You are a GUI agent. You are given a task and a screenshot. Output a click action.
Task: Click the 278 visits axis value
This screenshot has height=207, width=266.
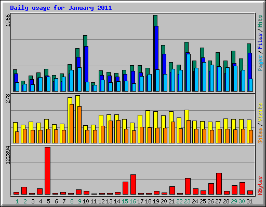point(8,98)
